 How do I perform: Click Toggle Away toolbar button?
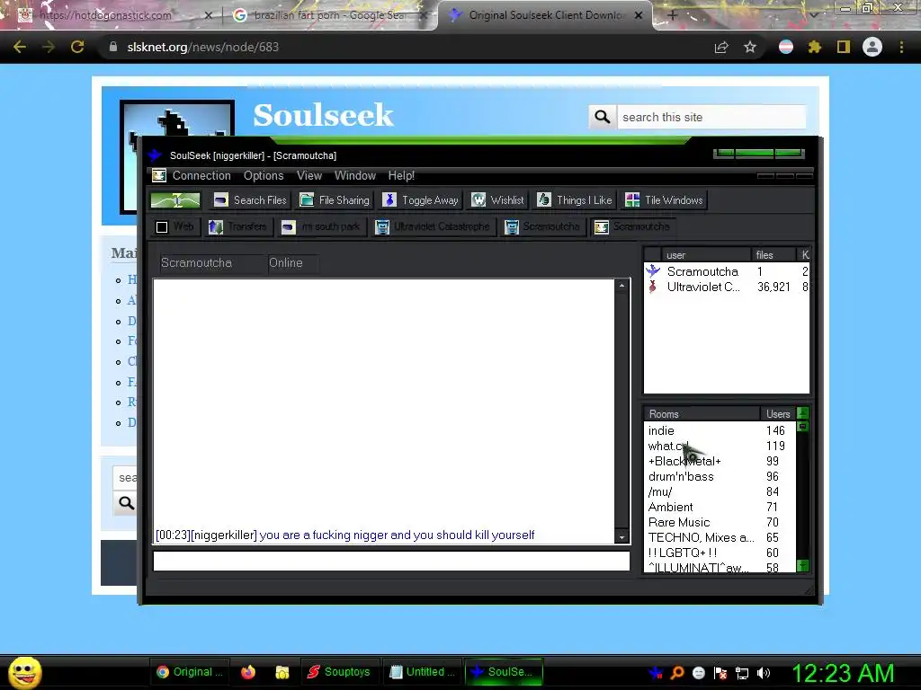coord(421,200)
